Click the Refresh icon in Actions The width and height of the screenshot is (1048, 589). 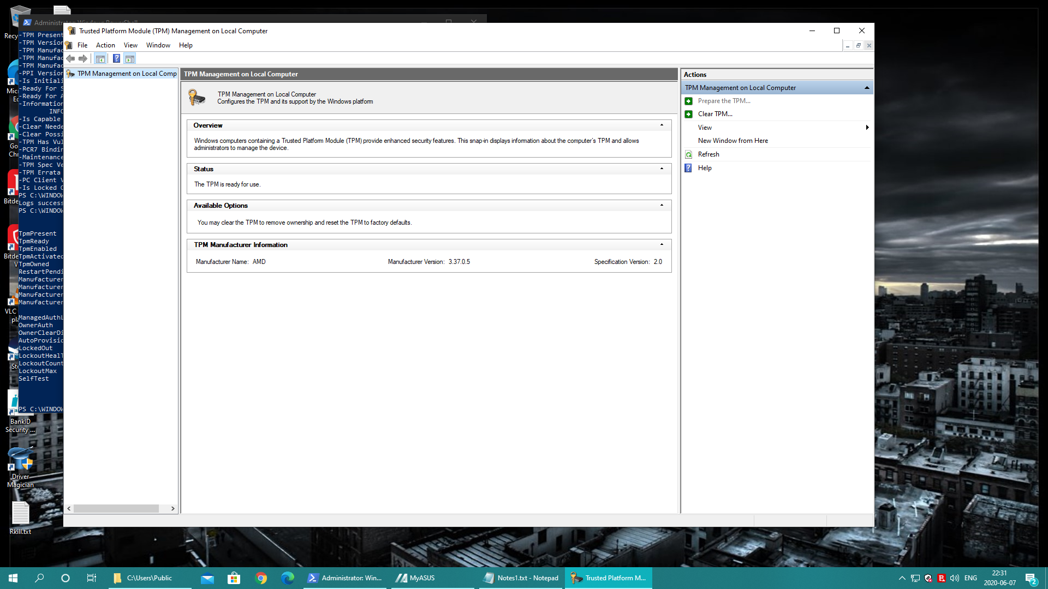pos(689,155)
